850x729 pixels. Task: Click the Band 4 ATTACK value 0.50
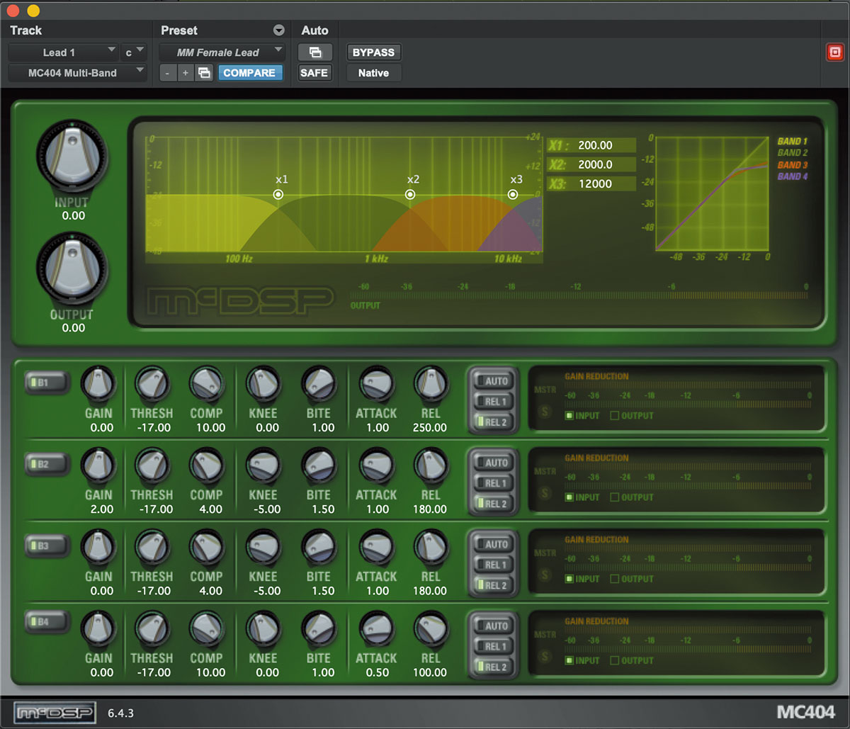coord(378,672)
